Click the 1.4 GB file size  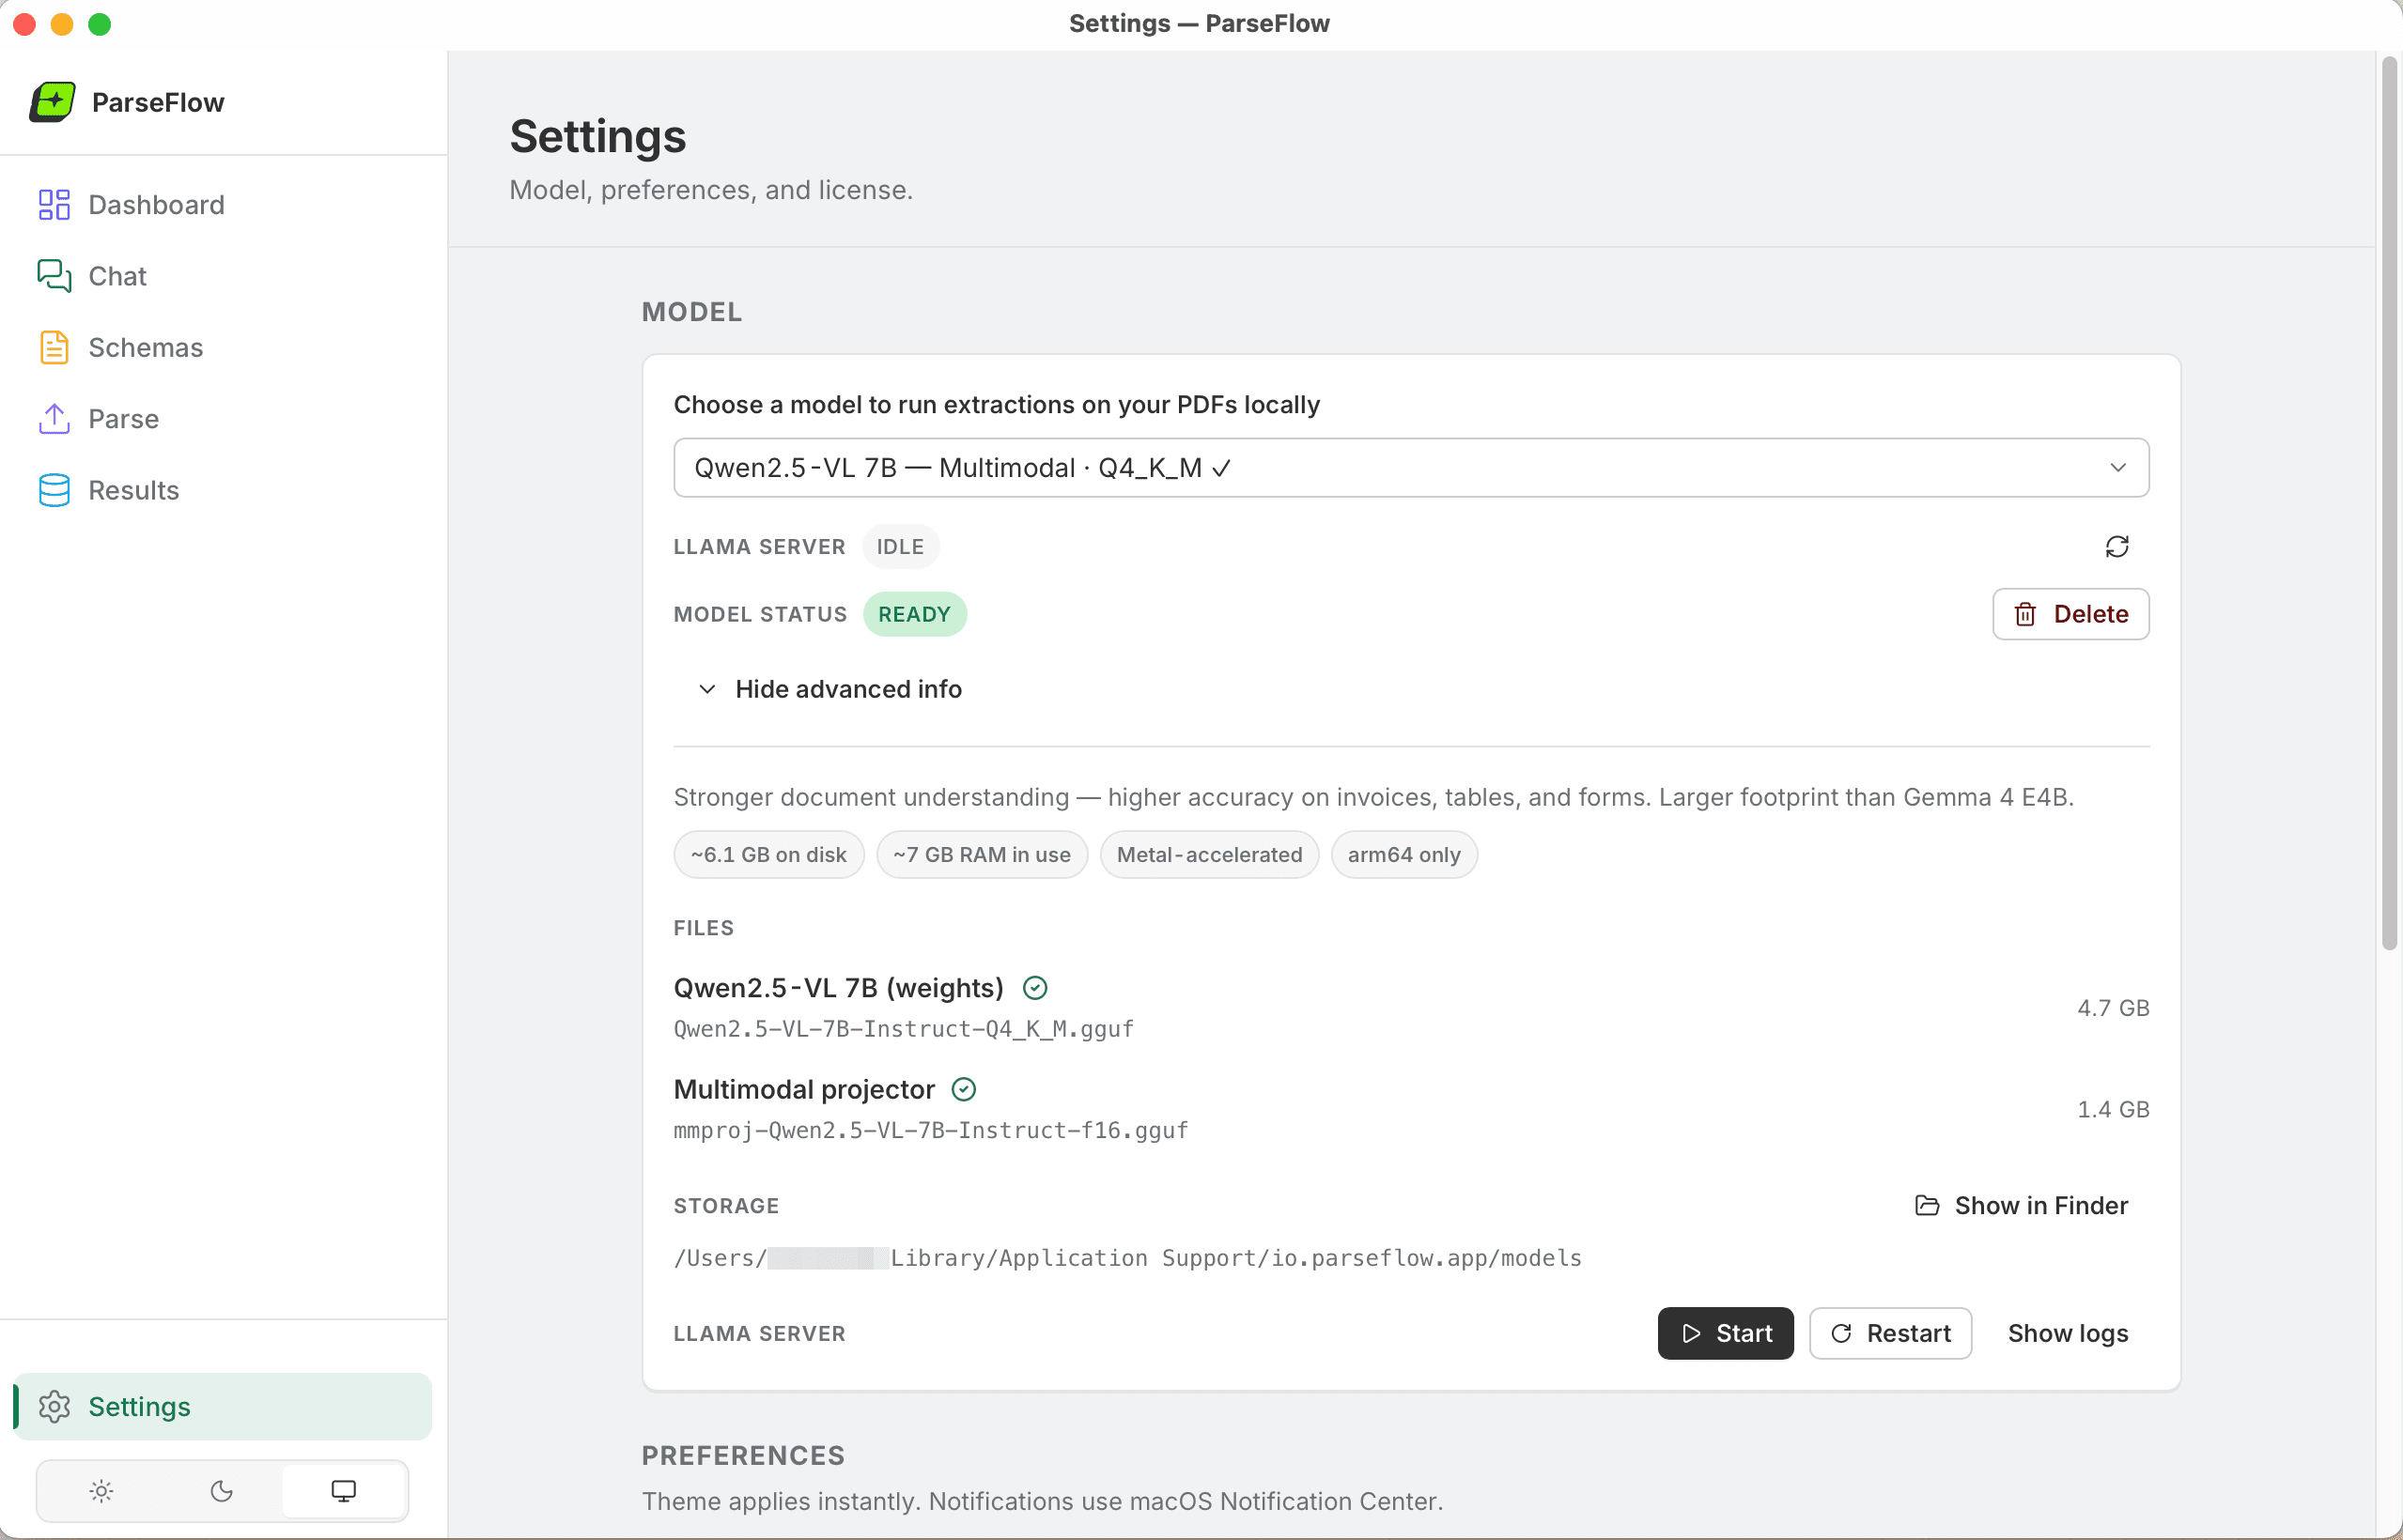click(2113, 1109)
